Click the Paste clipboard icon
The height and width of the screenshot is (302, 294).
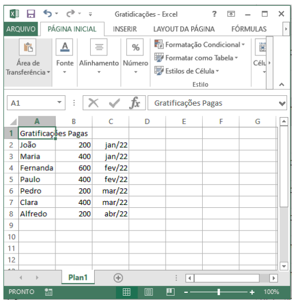tap(27, 47)
